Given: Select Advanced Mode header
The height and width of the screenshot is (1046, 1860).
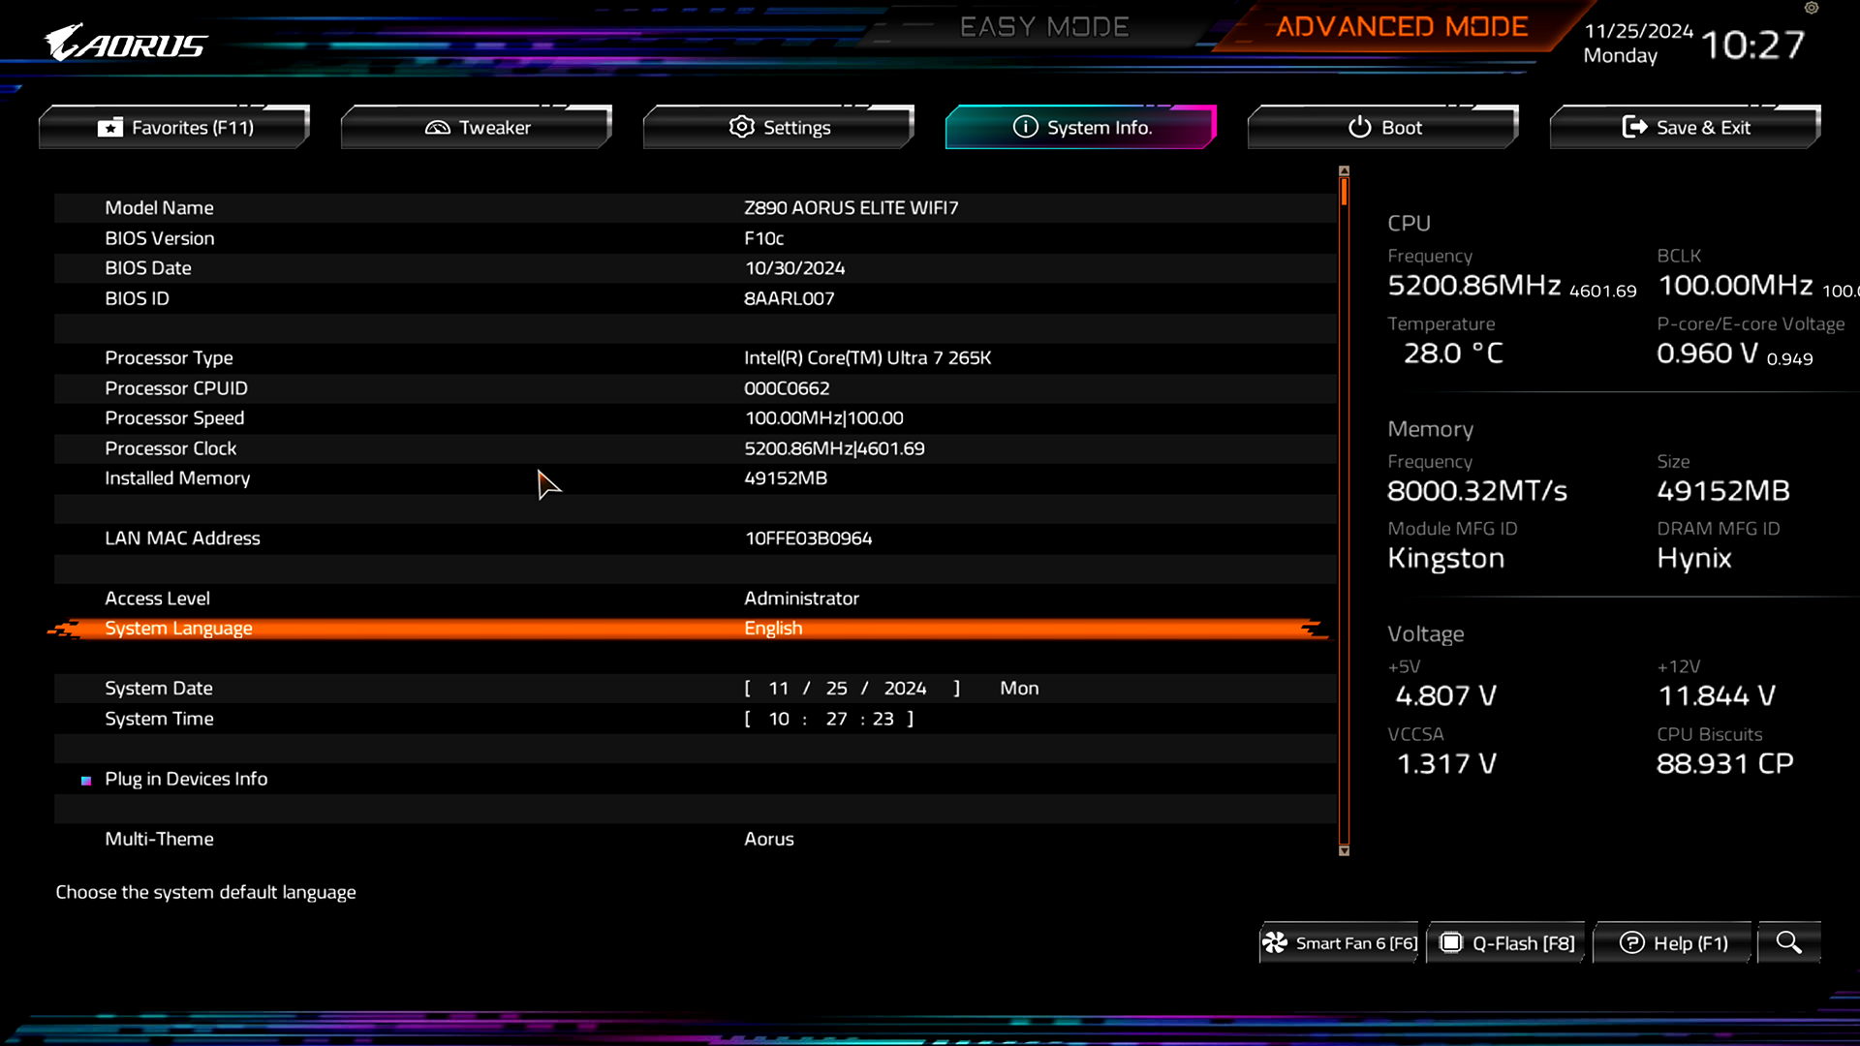Looking at the screenshot, I should pos(1401,27).
